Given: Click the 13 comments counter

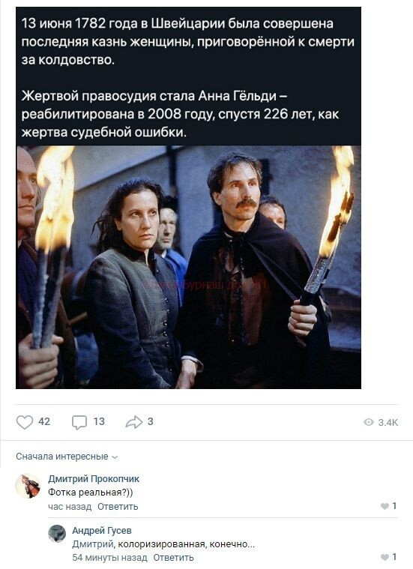Looking at the screenshot, I should coord(99,421).
